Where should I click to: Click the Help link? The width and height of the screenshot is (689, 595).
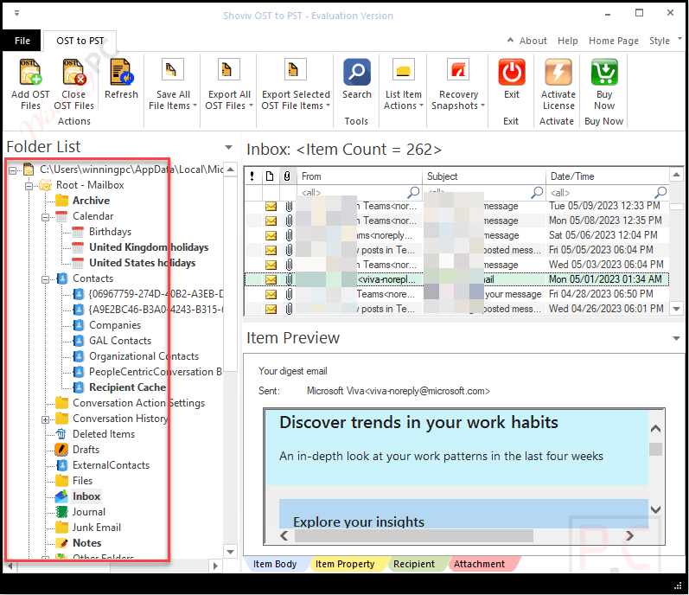pyautogui.click(x=568, y=41)
